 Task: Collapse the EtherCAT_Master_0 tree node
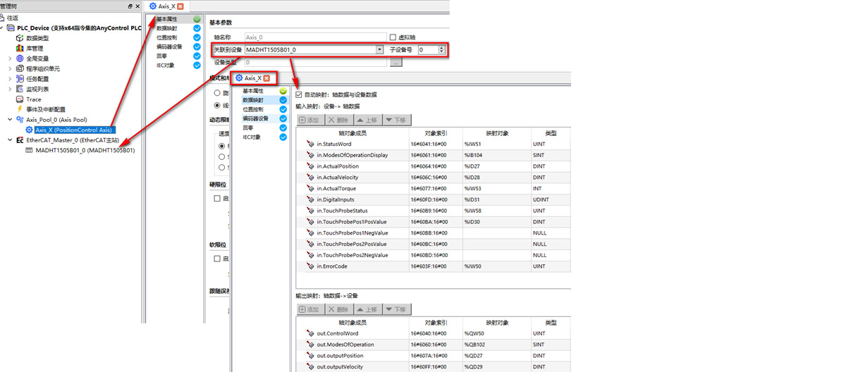10,140
